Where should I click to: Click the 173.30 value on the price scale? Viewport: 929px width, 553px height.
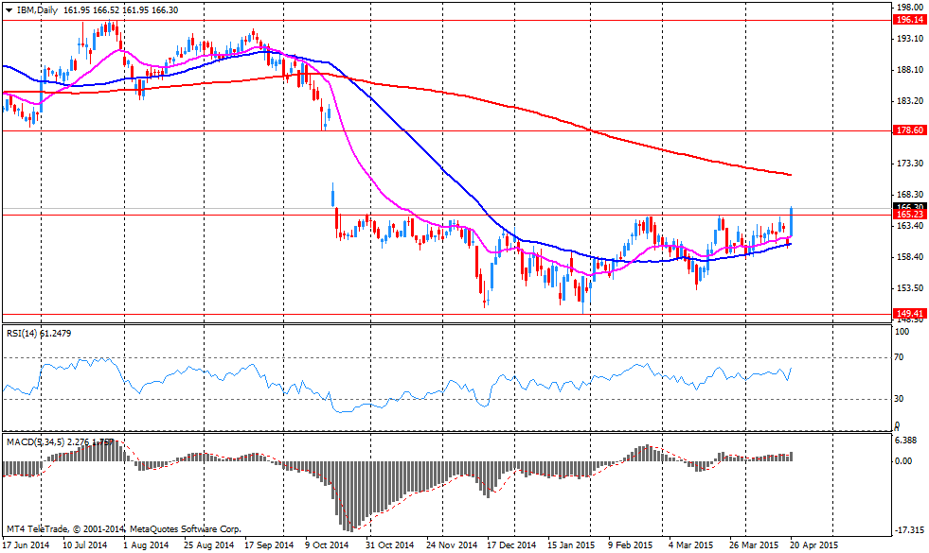click(911, 164)
